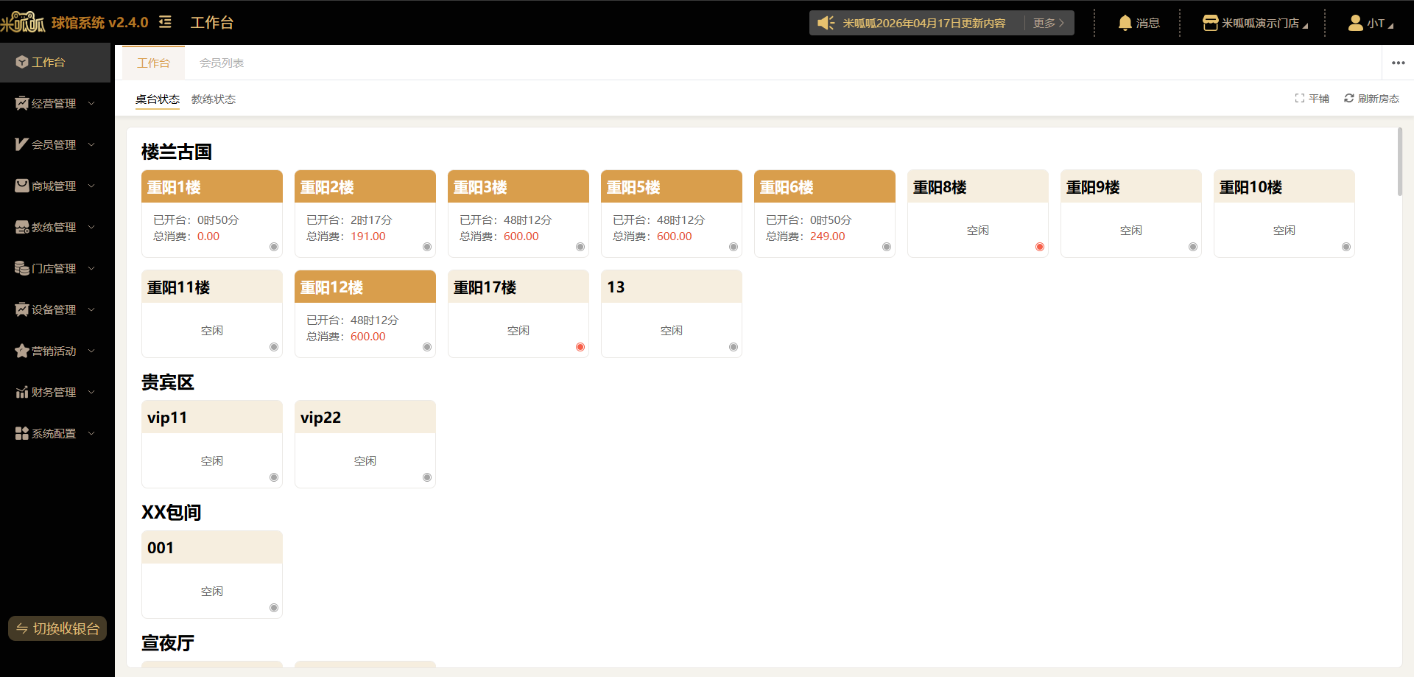The image size is (1414, 677).
Task: Toggle the status dot on 重阳10楼 card
Action: pyautogui.click(x=1346, y=247)
